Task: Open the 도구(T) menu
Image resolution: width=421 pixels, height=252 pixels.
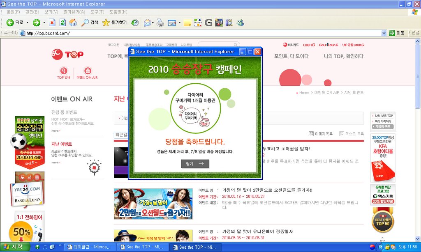Action: 97,12
